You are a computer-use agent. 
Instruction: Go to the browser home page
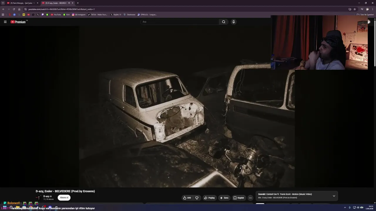coord(19,9)
